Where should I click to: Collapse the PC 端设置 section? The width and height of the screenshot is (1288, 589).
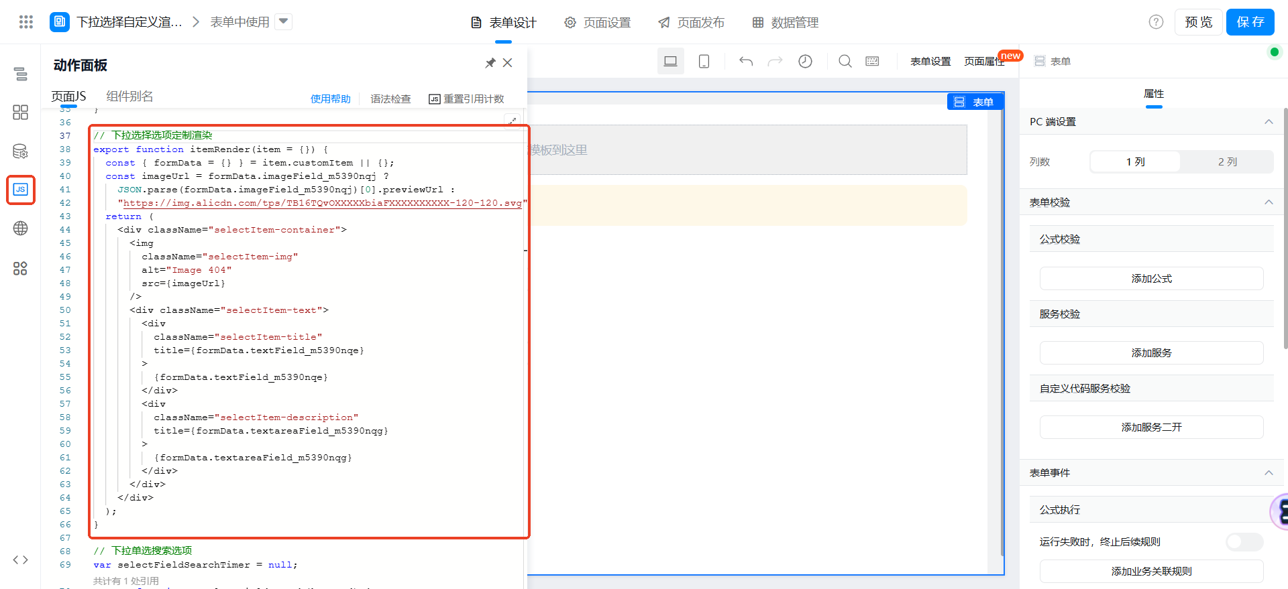[1269, 121]
